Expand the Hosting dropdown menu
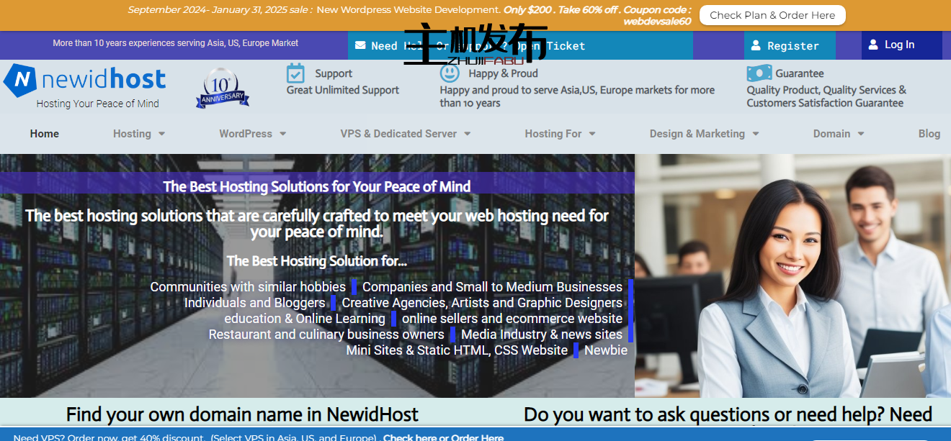951x441 pixels. (x=139, y=134)
